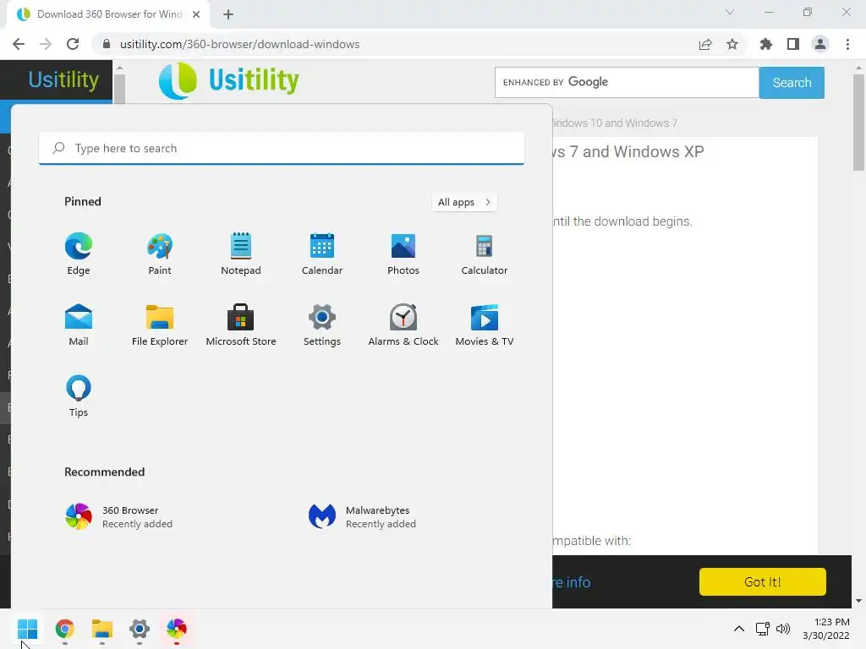Open the Mail app
Screen dimensions: 866x649
click(79, 324)
